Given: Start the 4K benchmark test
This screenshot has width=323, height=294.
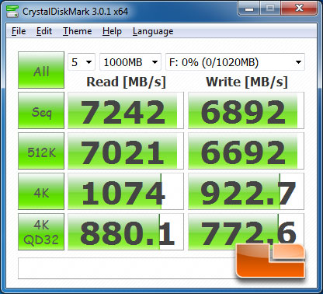Looking at the screenshot, I should pos(41,191).
